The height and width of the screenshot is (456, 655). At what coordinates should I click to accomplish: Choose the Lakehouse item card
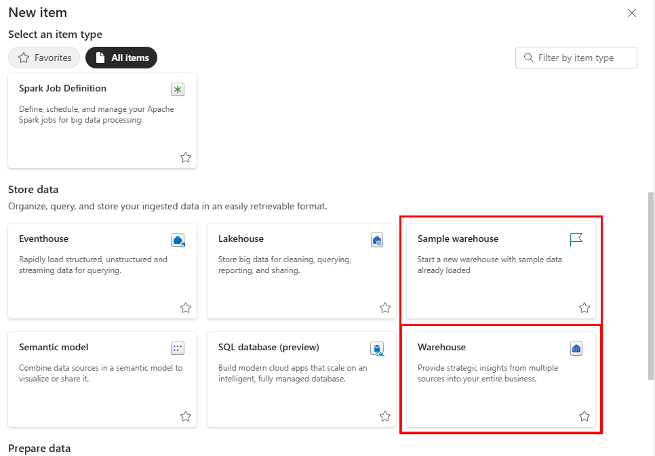pos(302,271)
